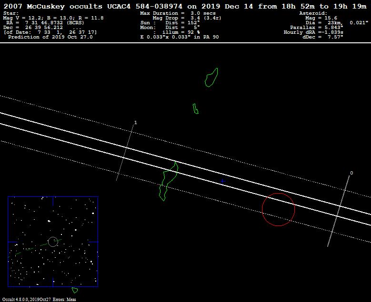Click 'Parallax = 5.843"' text
The image size is (371, 302).
coord(317,28)
